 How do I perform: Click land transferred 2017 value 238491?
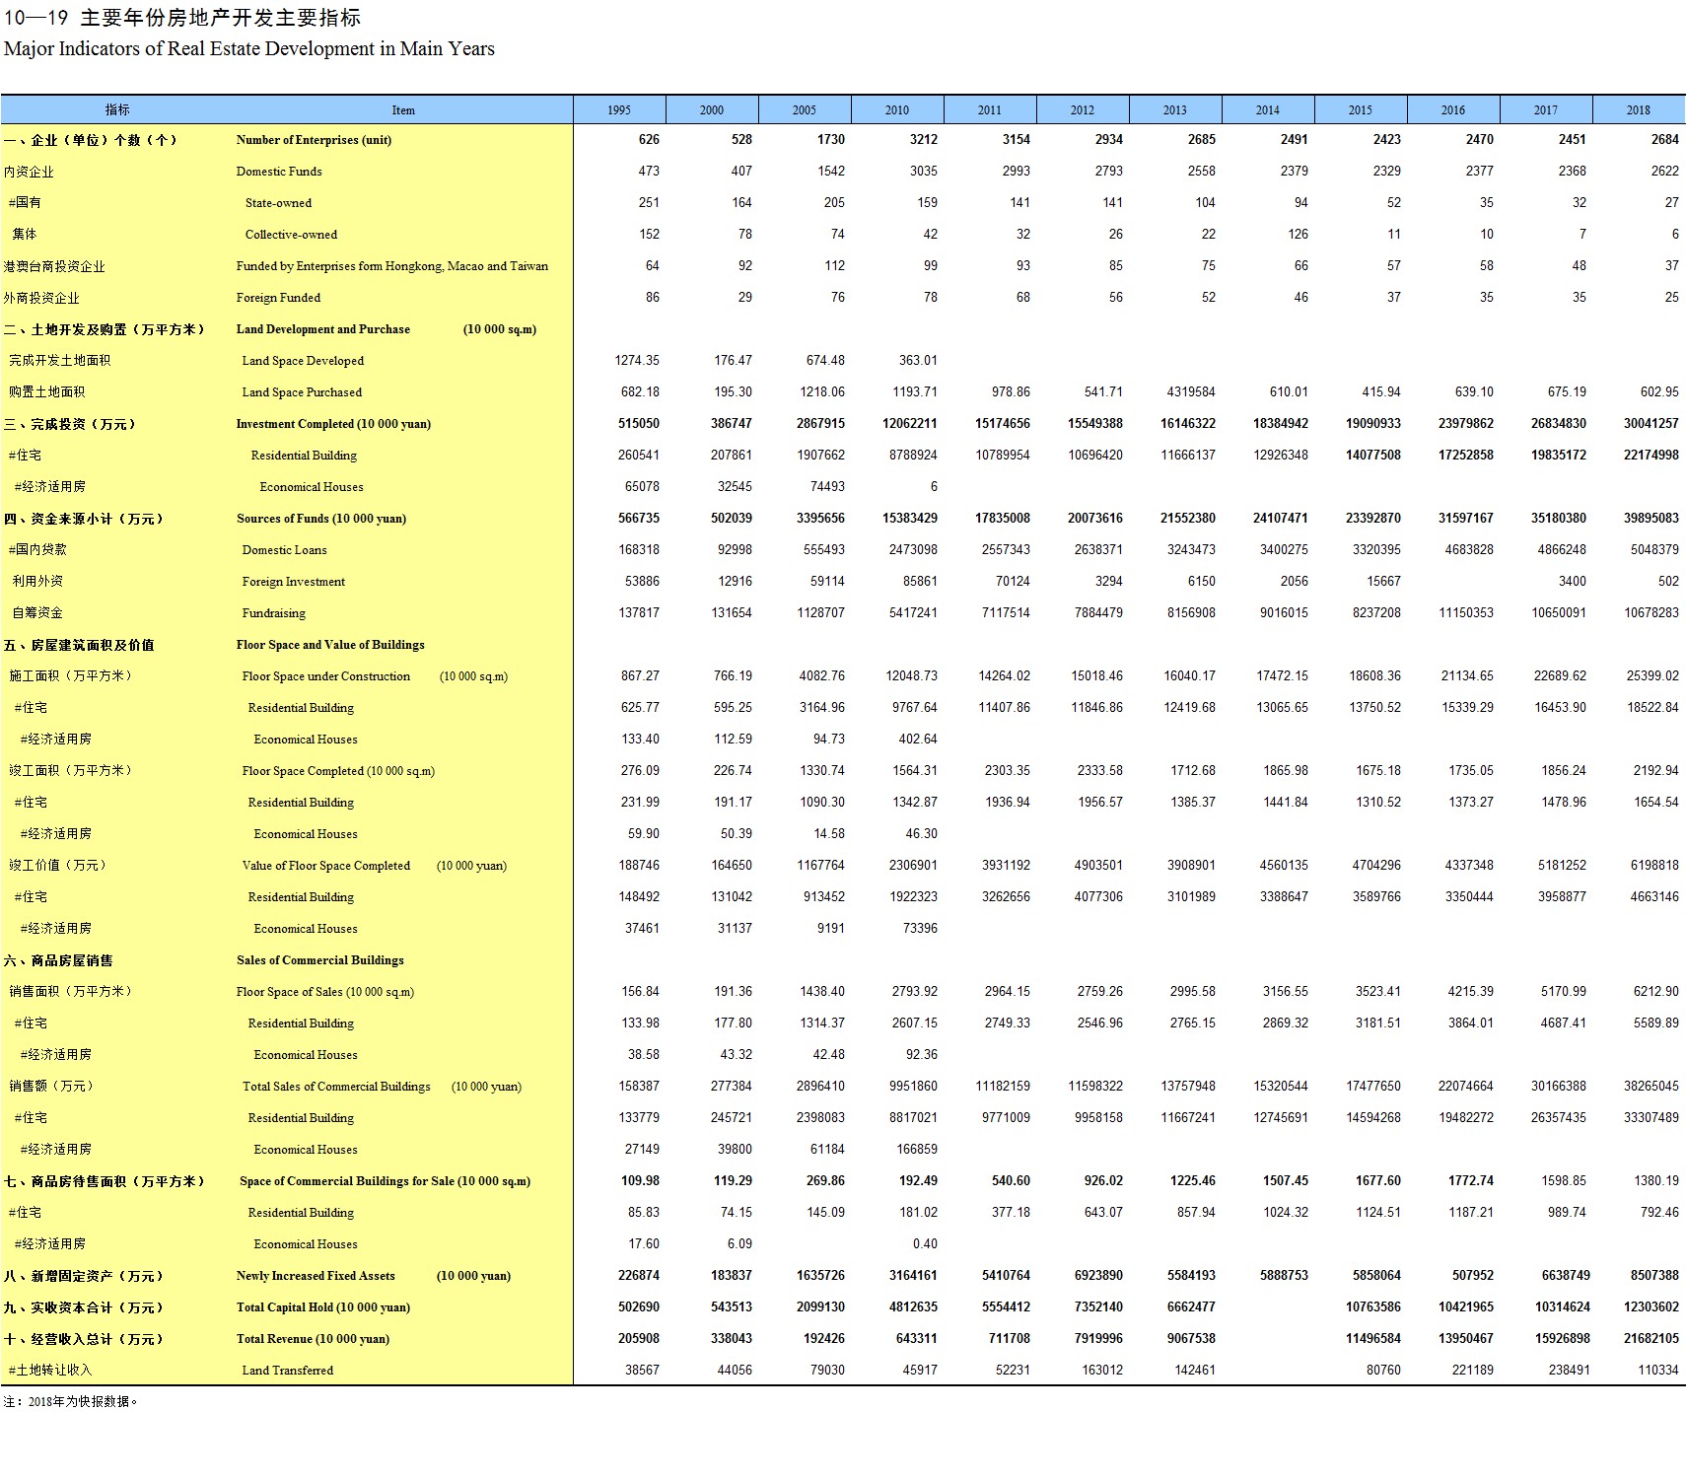(1566, 1371)
